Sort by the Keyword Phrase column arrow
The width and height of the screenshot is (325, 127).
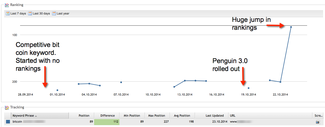(36, 116)
